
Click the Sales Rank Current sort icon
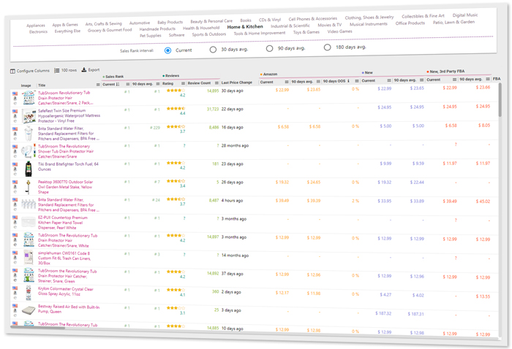pyautogui.click(x=118, y=84)
